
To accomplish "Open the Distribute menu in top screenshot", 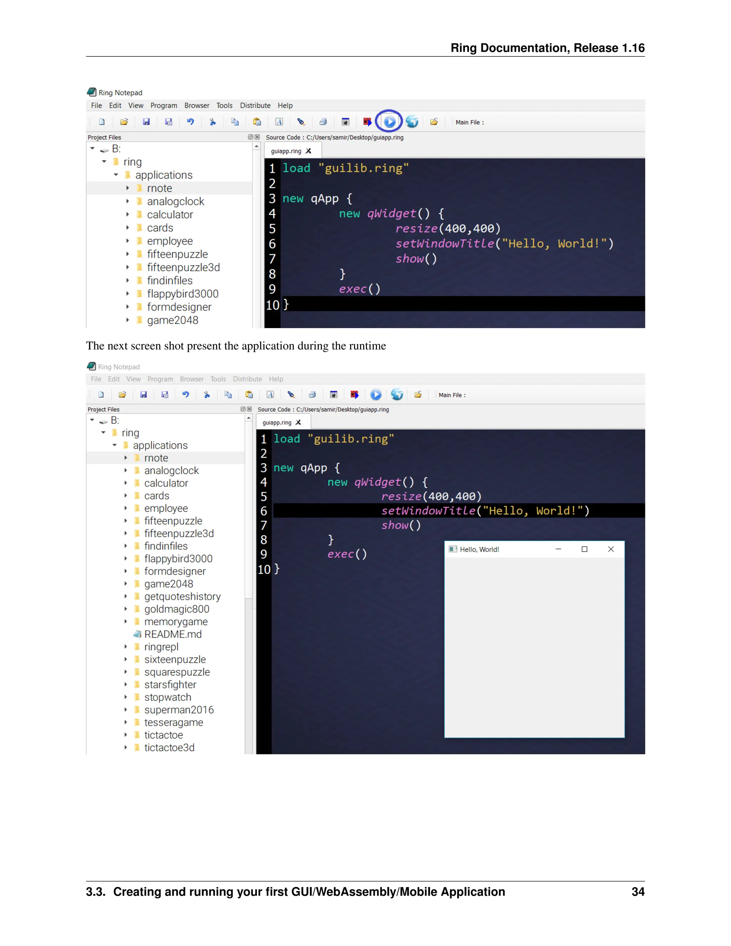I will (255, 105).
